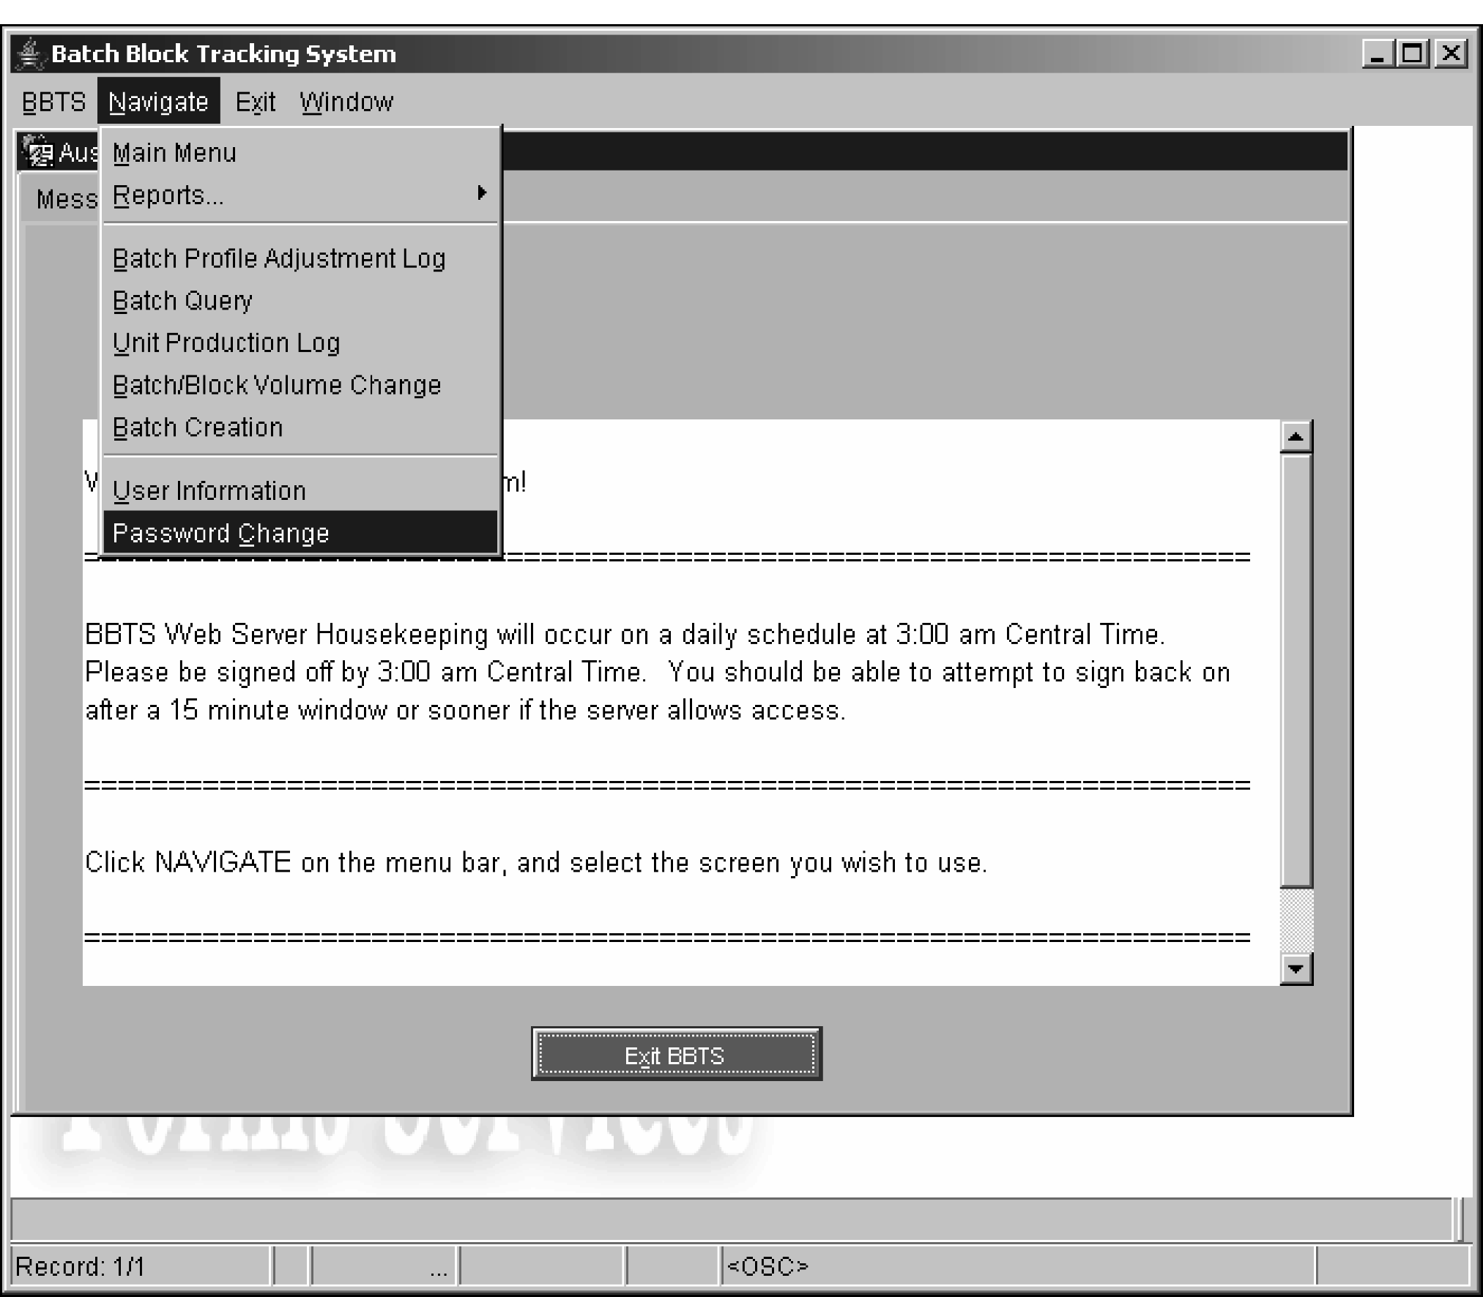Image resolution: width=1483 pixels, height=1297 pixels.
Task: Select the Batch Query menu item
Action: click(x=182, y=301)
